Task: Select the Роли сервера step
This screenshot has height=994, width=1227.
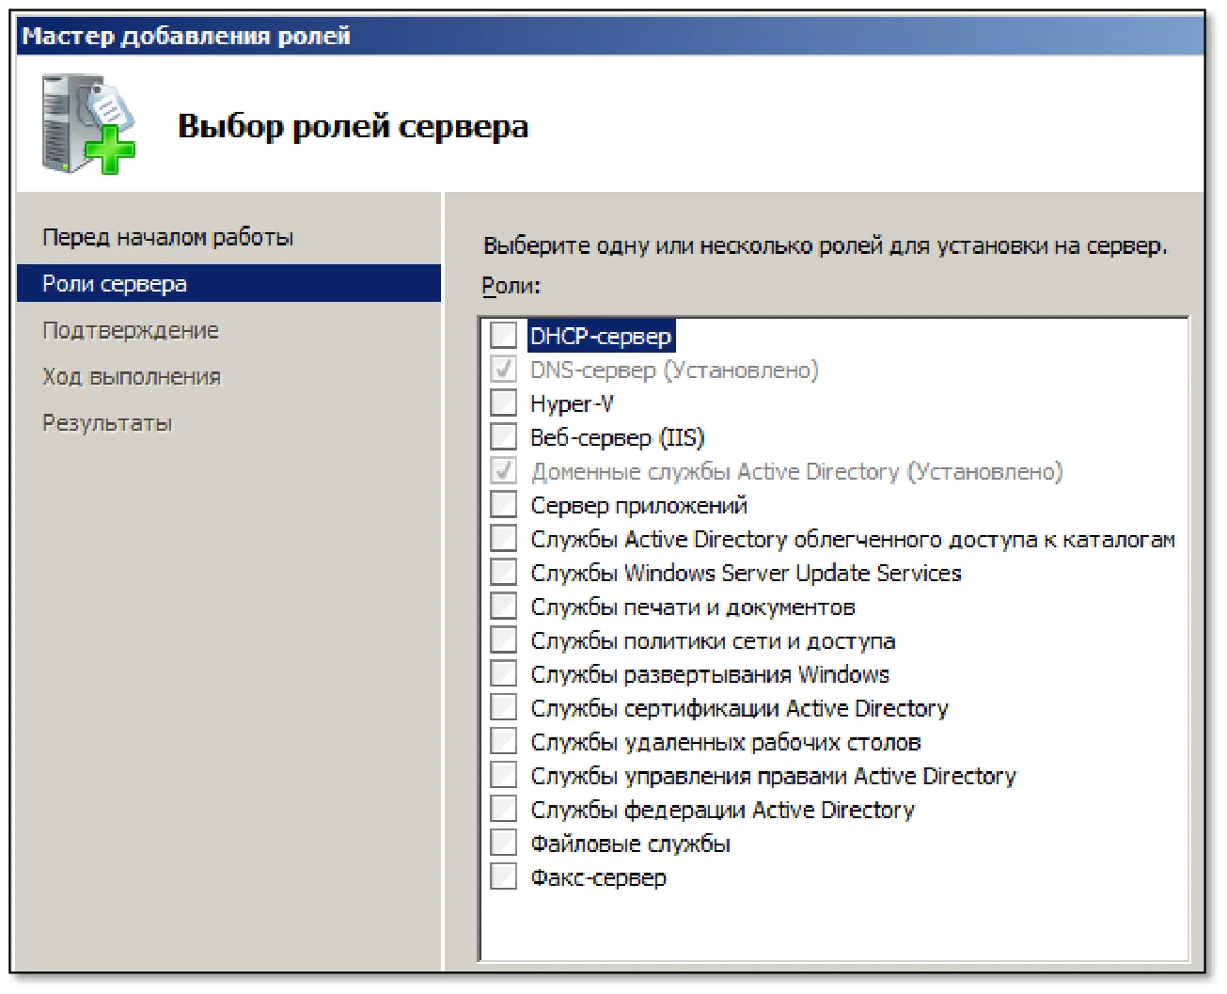Action: click(x=228, y=283)
